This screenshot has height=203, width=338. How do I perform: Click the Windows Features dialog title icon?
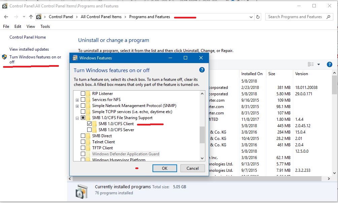[75, 58]
